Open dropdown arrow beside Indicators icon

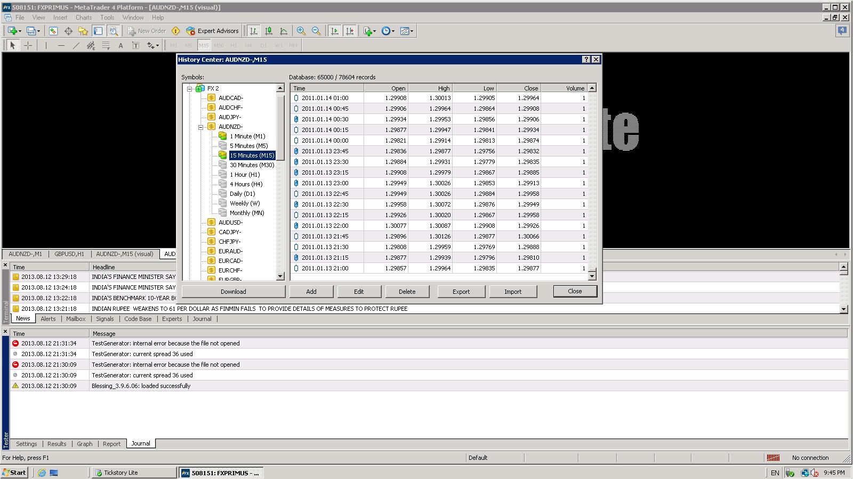(x=375, y=31)
